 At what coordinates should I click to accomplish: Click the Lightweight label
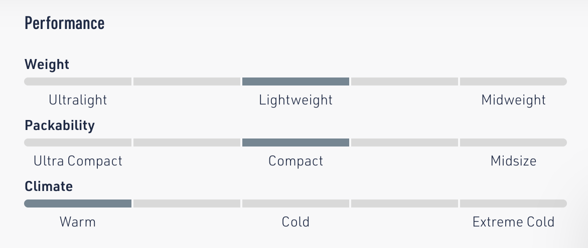click(x=296, y=100)
